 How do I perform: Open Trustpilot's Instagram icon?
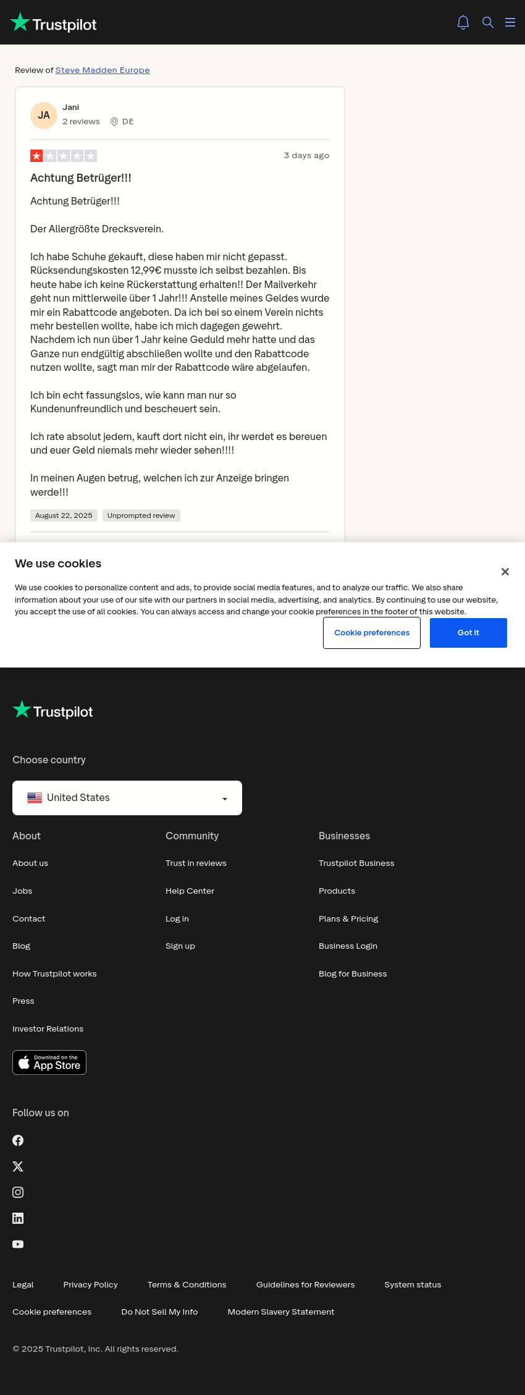point(18,1192)
